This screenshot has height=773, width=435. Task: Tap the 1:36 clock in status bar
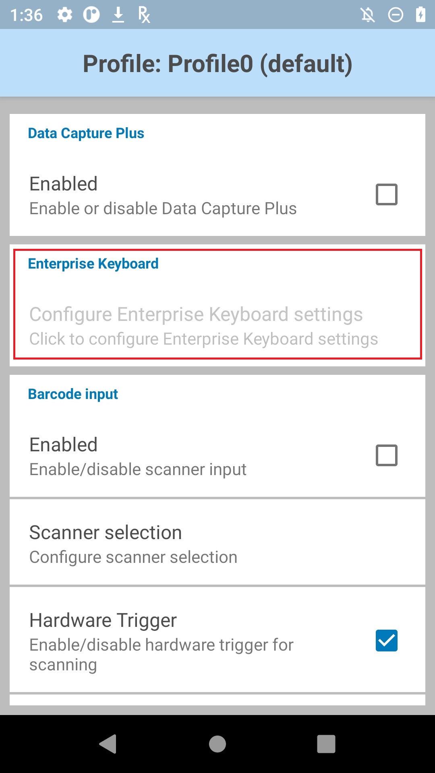coord(27,15)
